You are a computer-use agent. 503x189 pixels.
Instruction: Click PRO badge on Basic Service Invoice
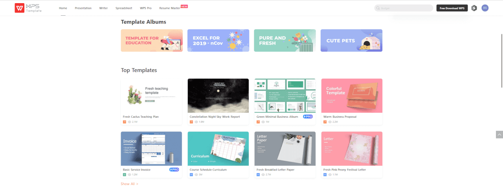174,169
